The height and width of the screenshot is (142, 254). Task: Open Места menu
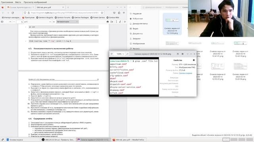(x=18, y=2)
